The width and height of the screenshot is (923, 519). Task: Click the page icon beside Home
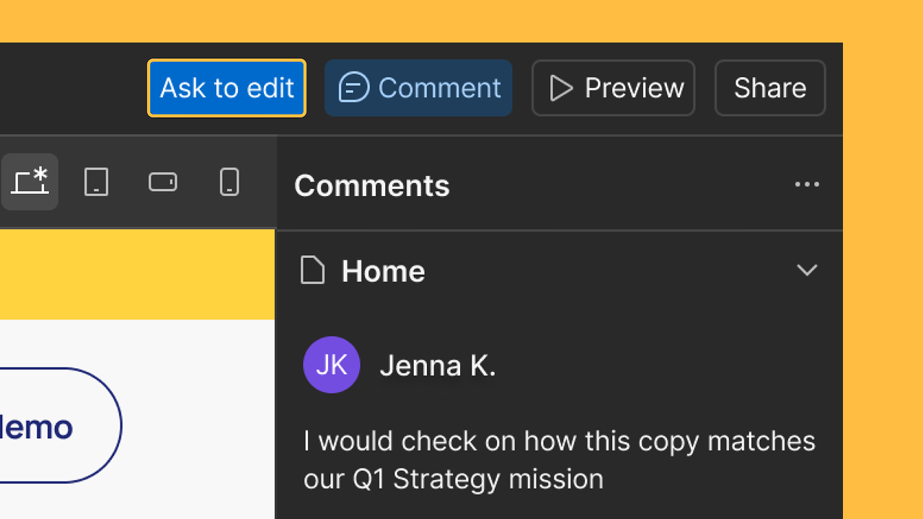[312, 270]
